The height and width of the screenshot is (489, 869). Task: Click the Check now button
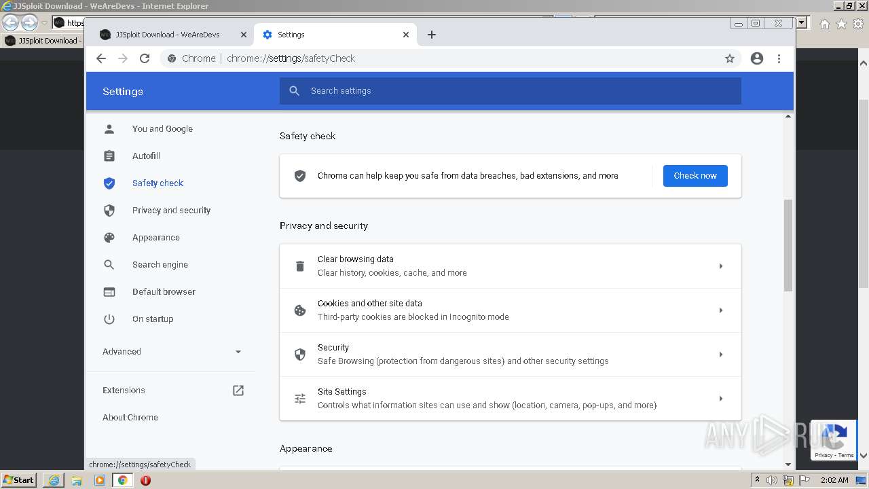coord(695,176)
